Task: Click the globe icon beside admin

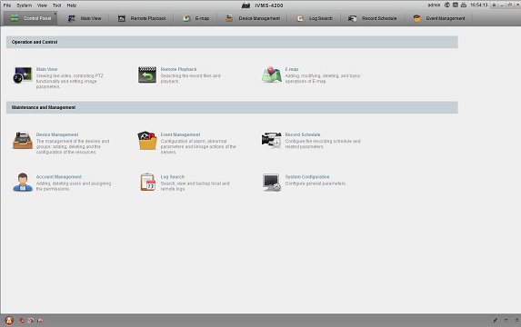Action: [447, 5]
